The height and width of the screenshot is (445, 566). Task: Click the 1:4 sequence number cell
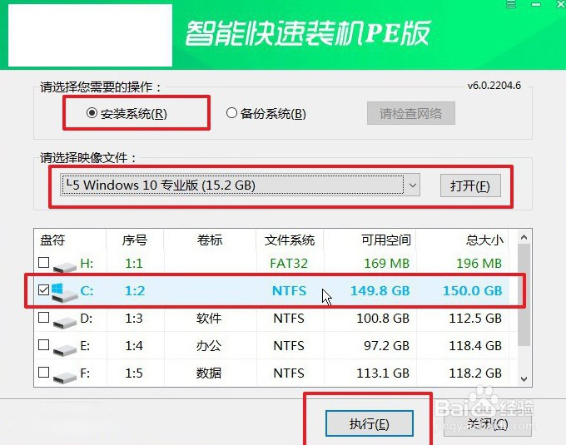[x=134, y=345]
